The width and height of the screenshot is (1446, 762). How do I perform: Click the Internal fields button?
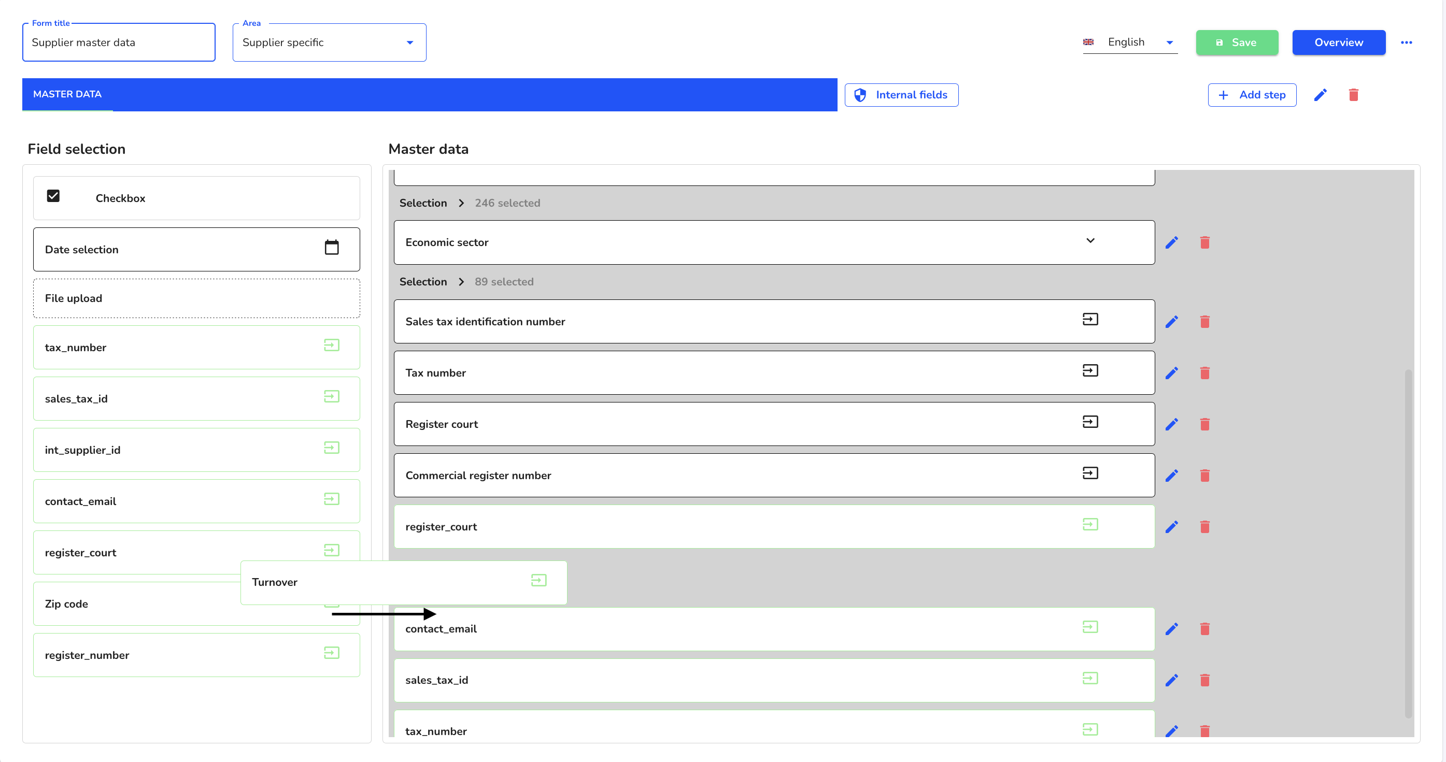(901, 95)
